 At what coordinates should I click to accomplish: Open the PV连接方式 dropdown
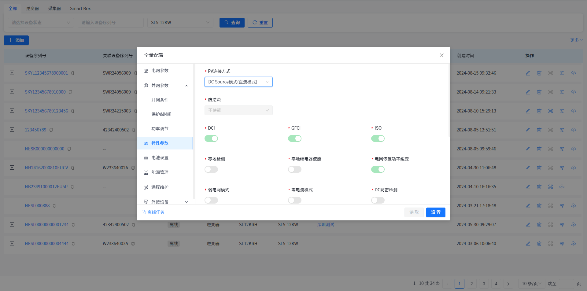[x=238, y=82]
